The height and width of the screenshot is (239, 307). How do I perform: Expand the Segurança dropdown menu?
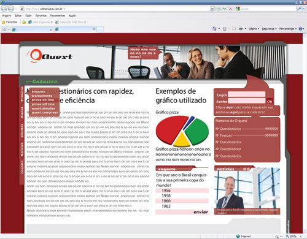pyautogui.click(x=269, y=29)
